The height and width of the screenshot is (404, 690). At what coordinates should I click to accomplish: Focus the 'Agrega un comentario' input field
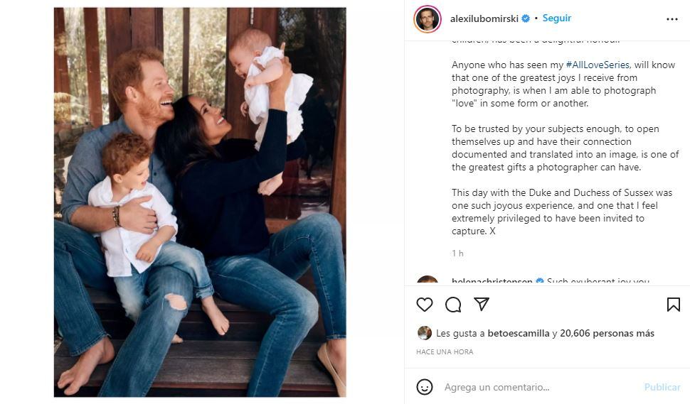[534, 387]
